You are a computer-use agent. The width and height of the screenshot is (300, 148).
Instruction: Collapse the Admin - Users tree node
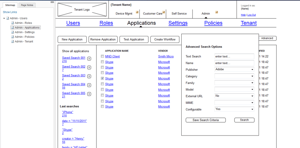pyautogui.click(x=4, y=18)
